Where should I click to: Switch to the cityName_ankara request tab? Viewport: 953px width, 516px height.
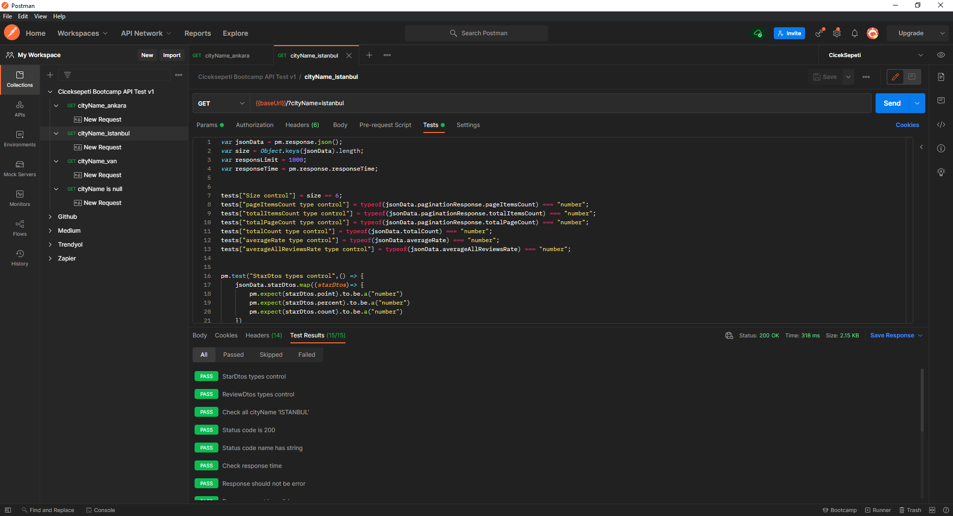pyautogui.click(x=226, y=55)
